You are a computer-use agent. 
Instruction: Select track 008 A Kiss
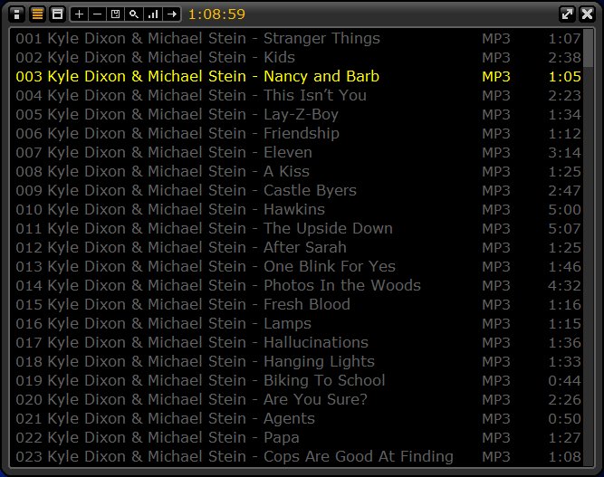[296, 171]
